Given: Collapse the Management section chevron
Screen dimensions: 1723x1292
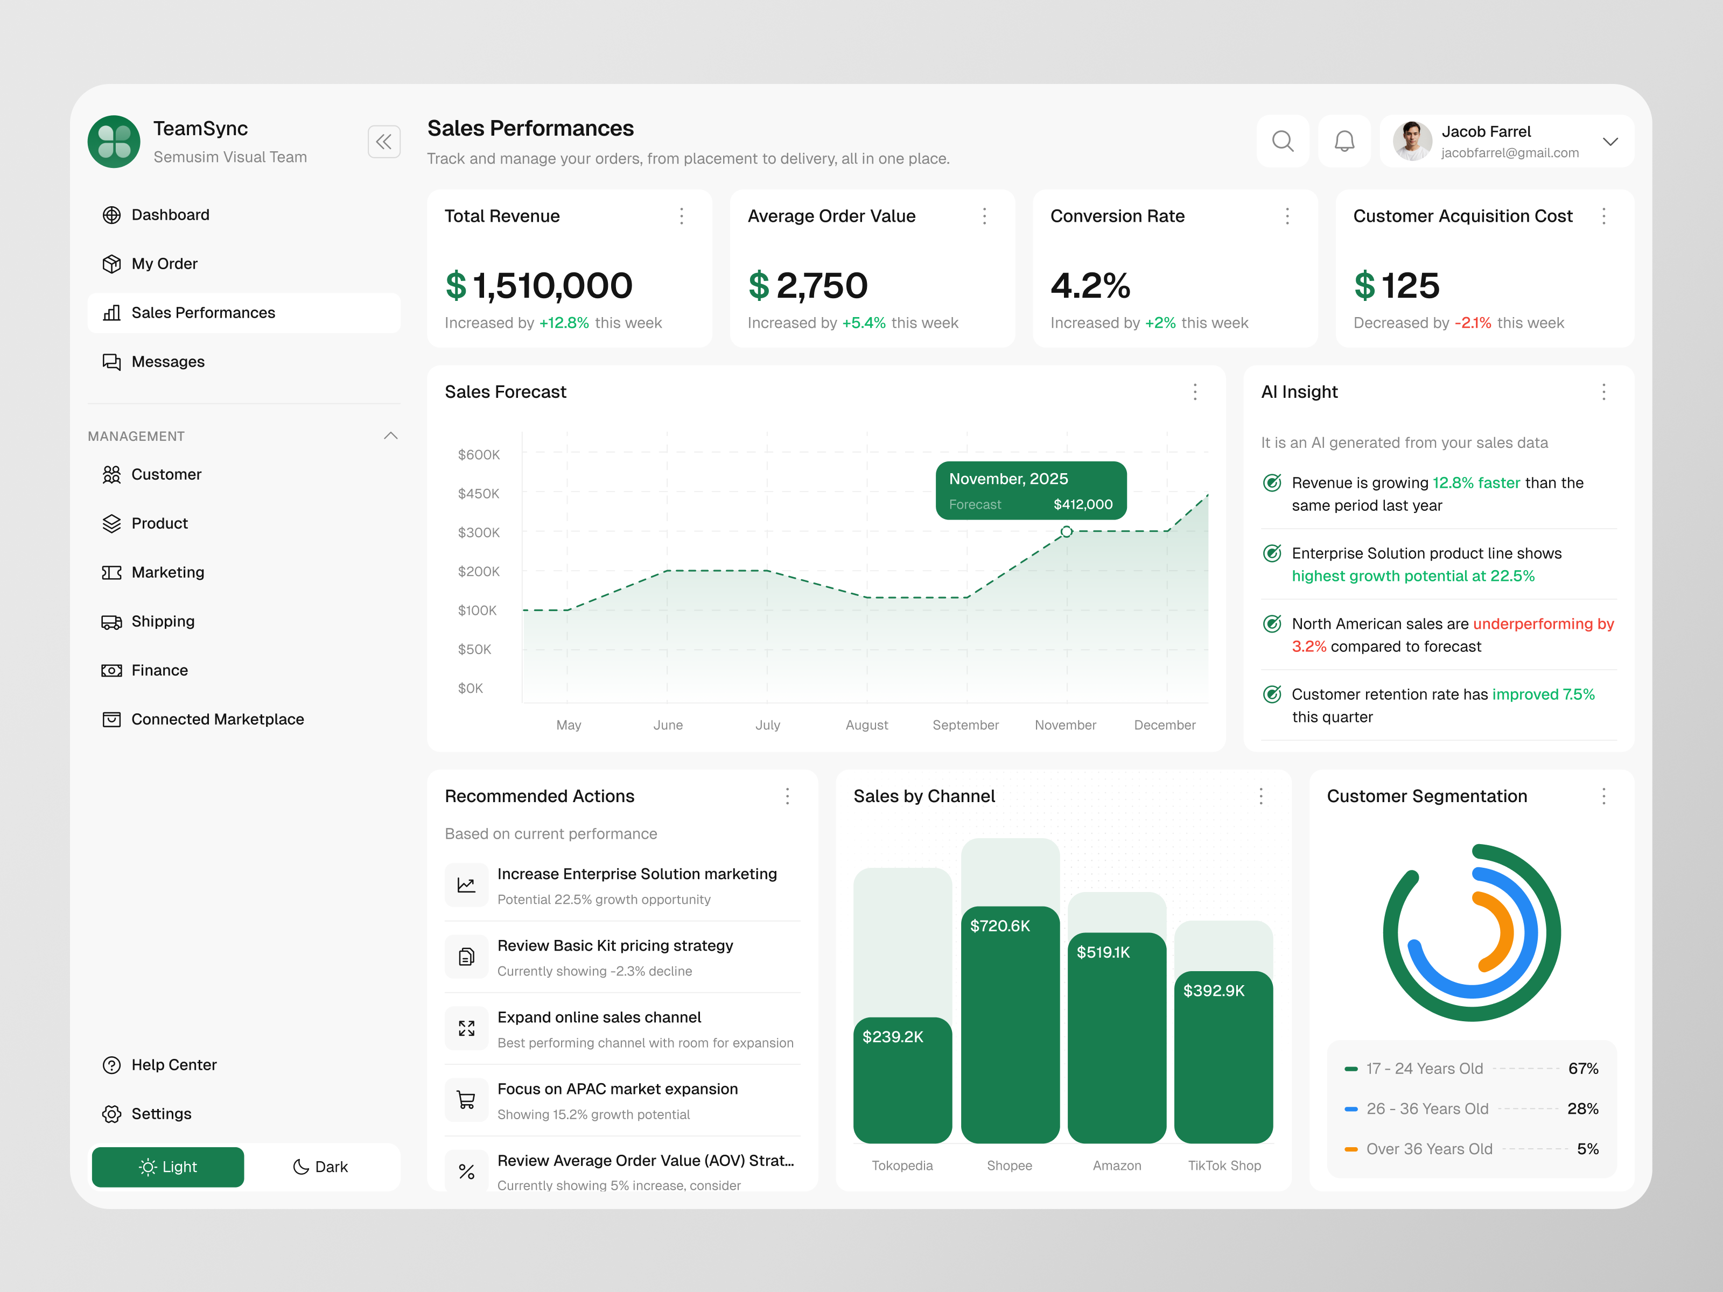Looking at the screenshot, I should click(x=390, y=436).
